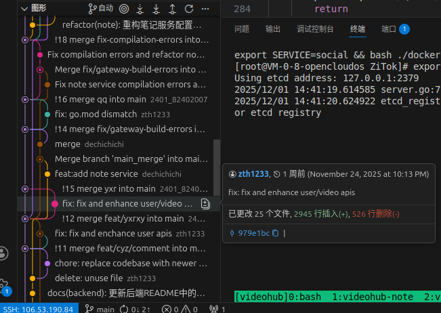Select commit Fix compilation errors and refactor
The height and width of the screenshot is (313, 441).
pyautogui.click(x=119, y=55)
